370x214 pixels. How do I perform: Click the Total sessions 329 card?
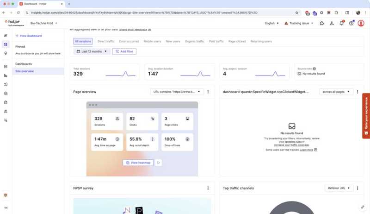tap(105, 72)
